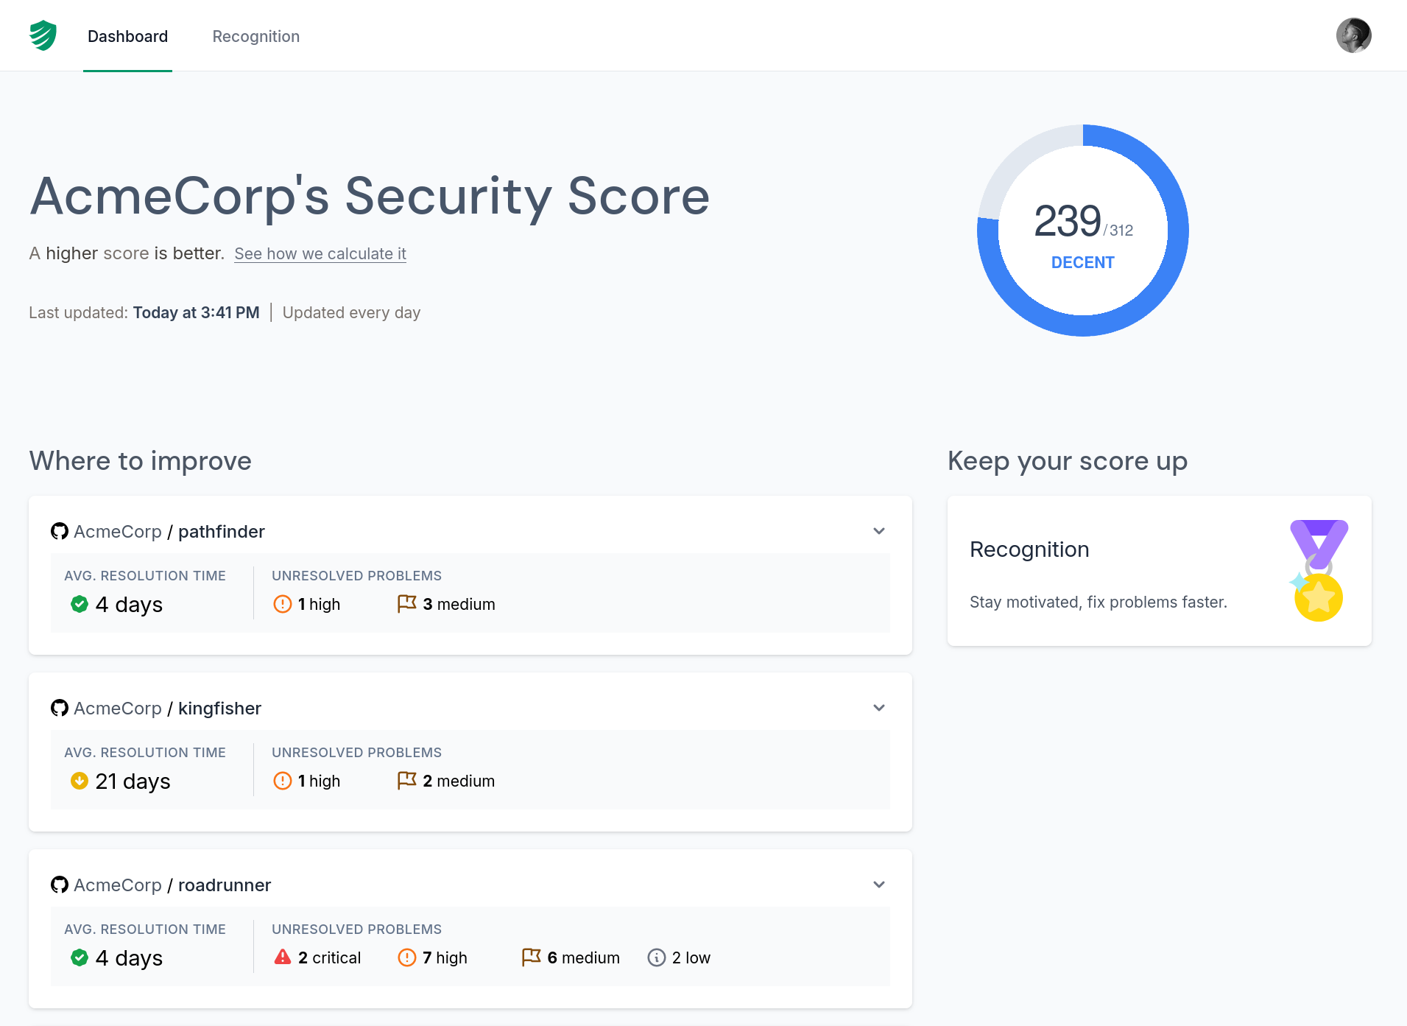Click the green shield app logo
Viewport: 1407px width, 1026px height.
click(x=43, y=35)
